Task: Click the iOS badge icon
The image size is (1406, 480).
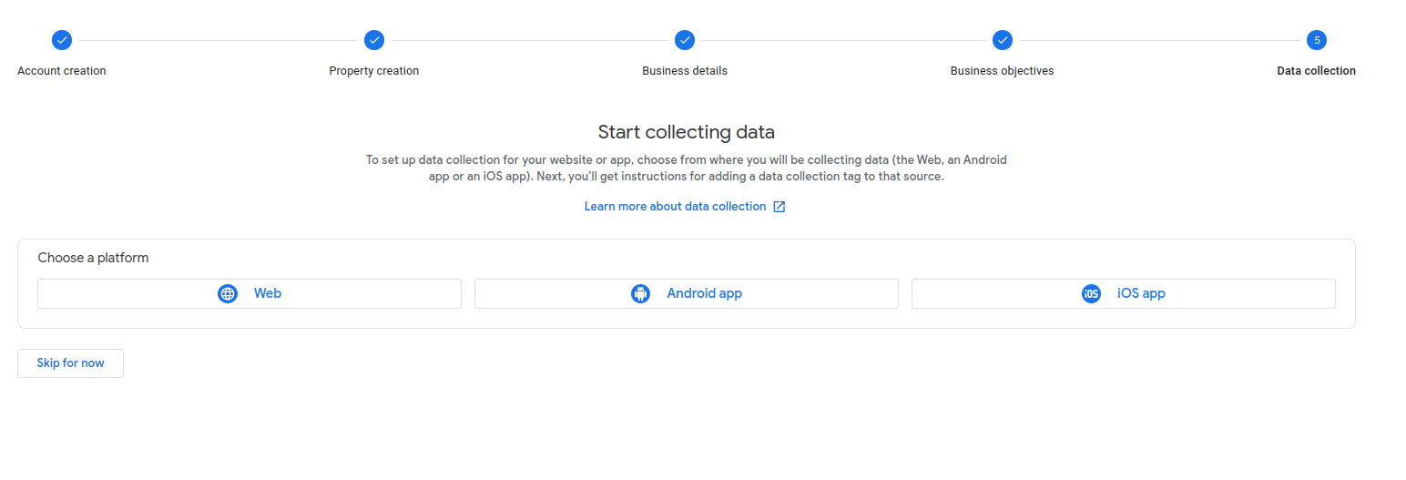Action: pos(1091,293)
